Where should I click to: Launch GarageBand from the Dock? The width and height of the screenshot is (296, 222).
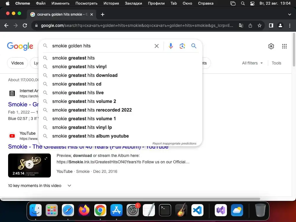coord(181,210)
